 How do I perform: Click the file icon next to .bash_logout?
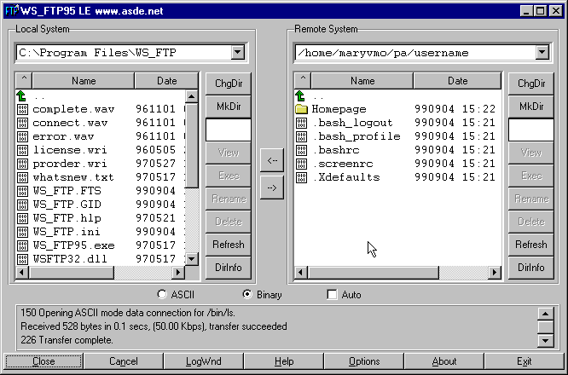pyautogui.click(x=301, y=124)
